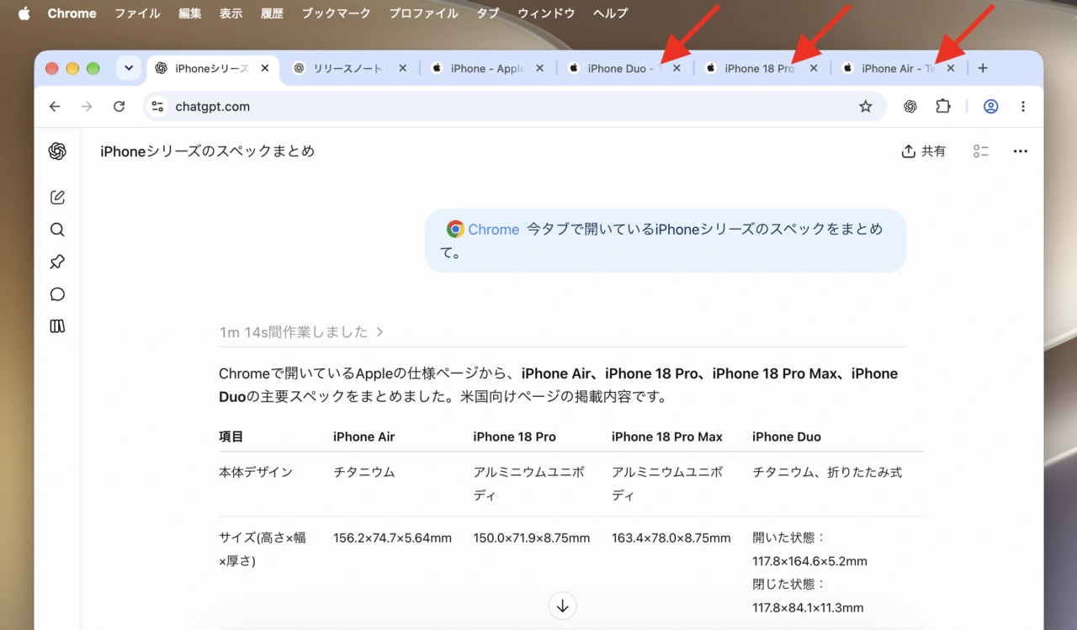Open the ブックマーク menu
The width and height of the screenshot is (1077, 630).
[x=336, y=13]
